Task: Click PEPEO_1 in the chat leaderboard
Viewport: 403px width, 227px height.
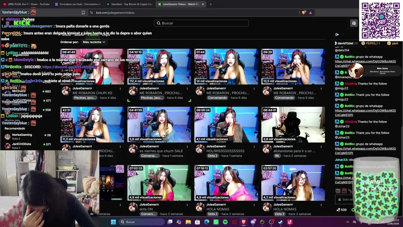Action: tap(372, 43)
